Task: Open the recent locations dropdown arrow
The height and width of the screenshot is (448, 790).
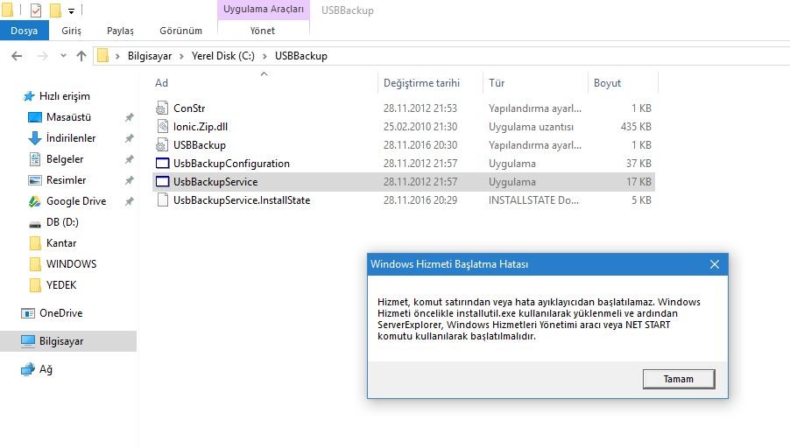Action: click(x=63, y=55)
